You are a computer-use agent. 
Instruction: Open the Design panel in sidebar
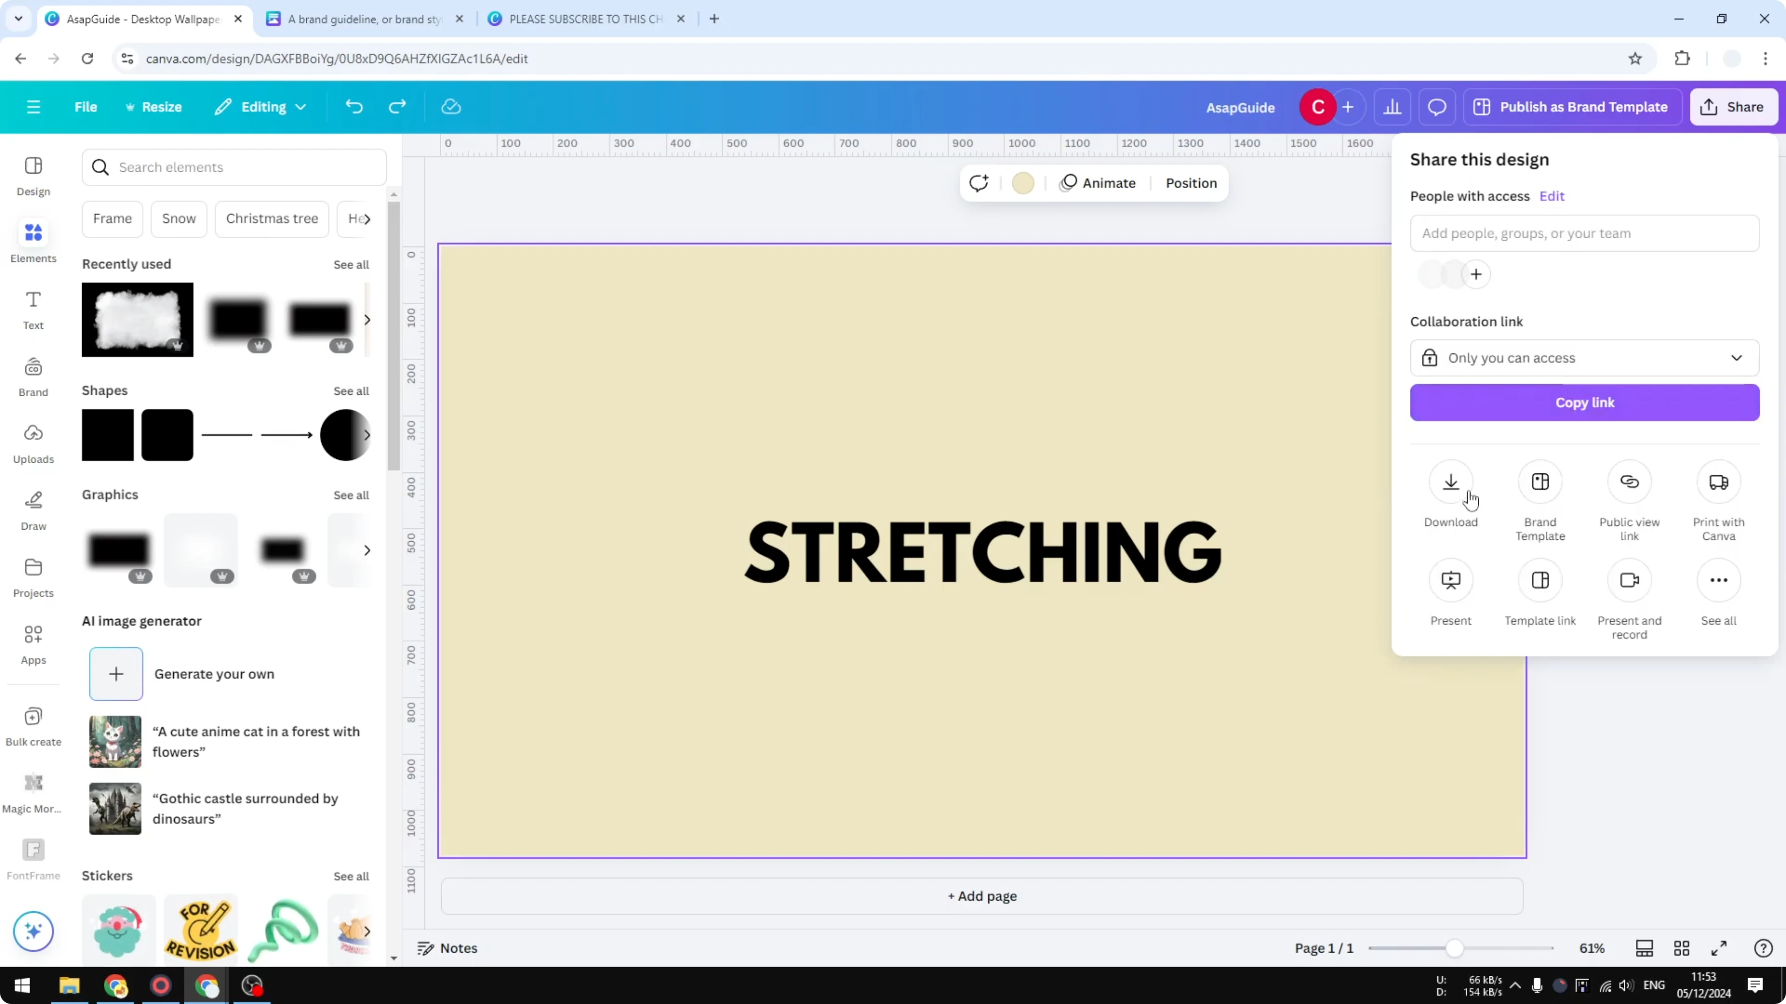click(x=33, y=176)
